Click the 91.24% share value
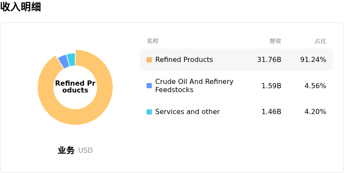The image size is (344, 173). (313, 60)
